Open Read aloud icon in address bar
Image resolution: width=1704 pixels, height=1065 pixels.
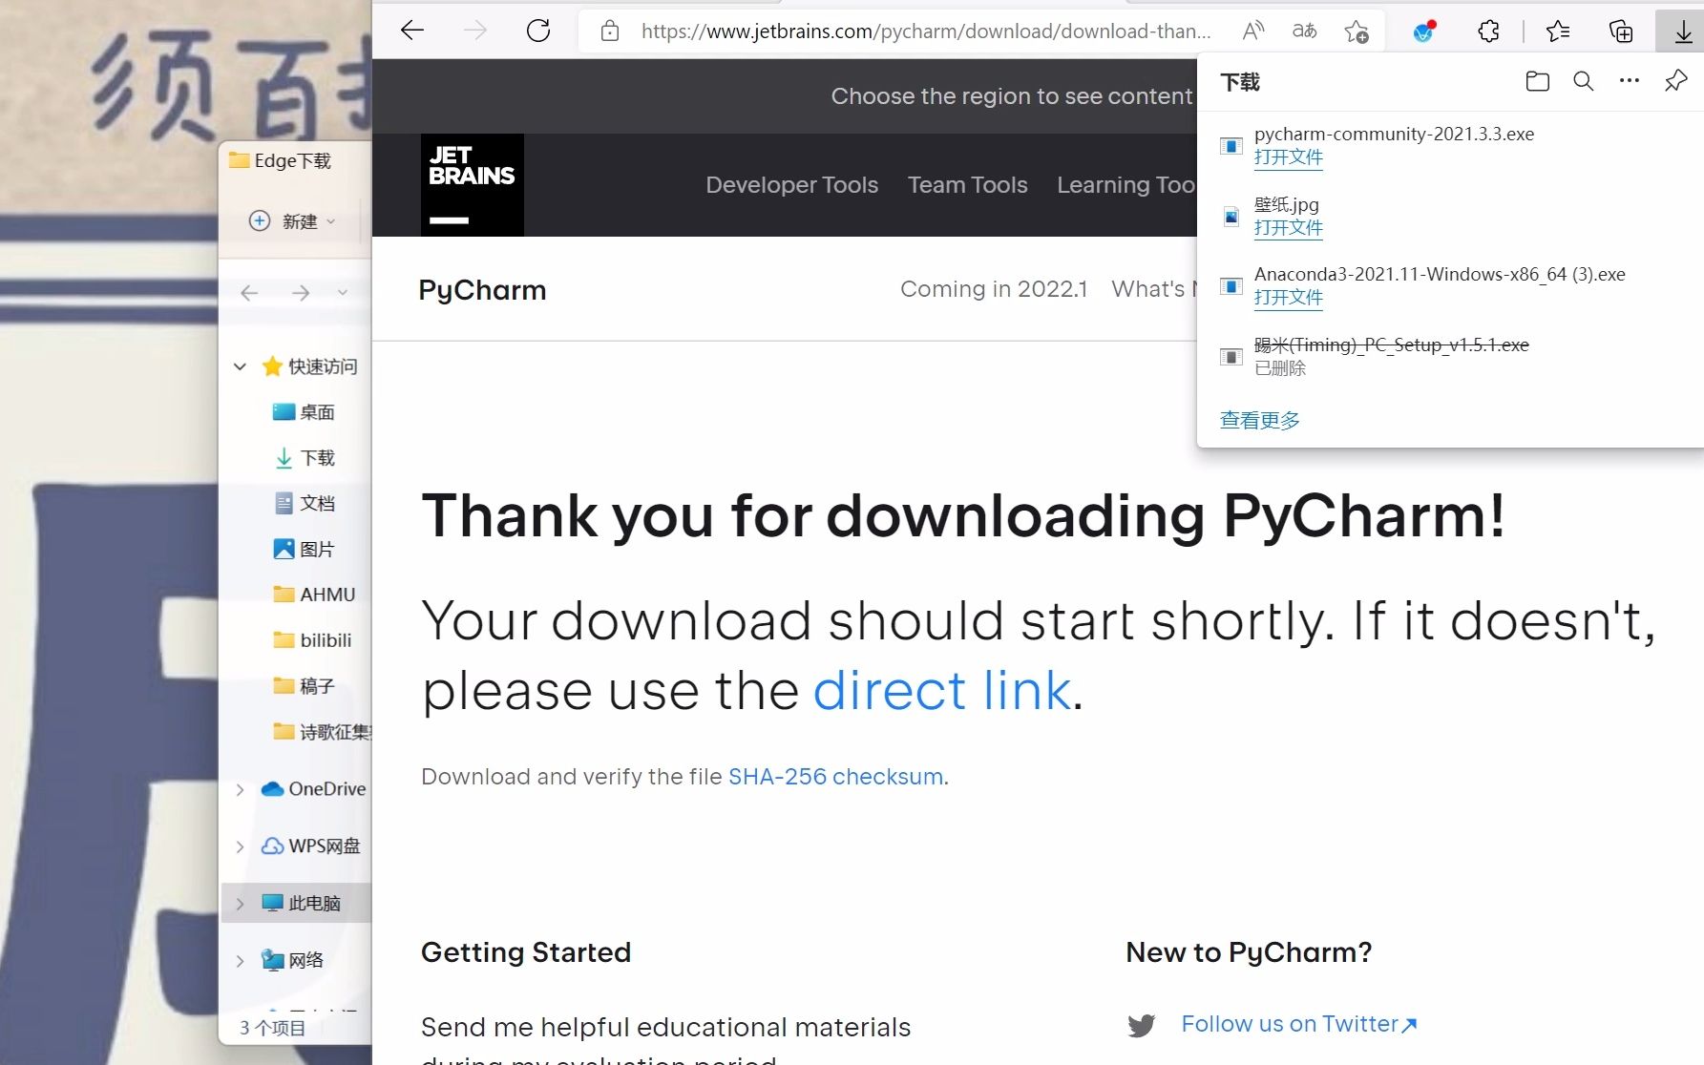[x=1253, y=31]
